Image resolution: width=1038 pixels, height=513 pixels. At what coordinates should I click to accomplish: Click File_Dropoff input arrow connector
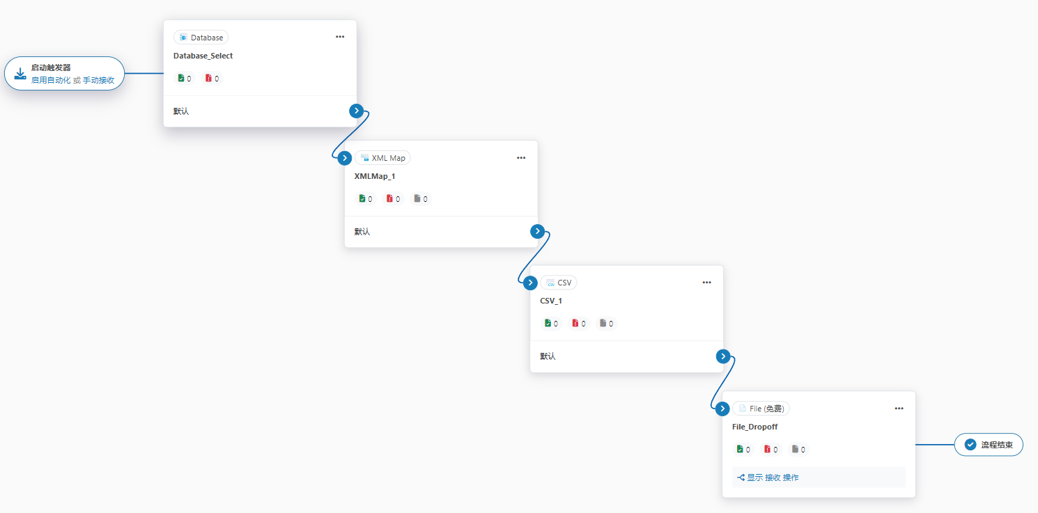tap(723, 408)
